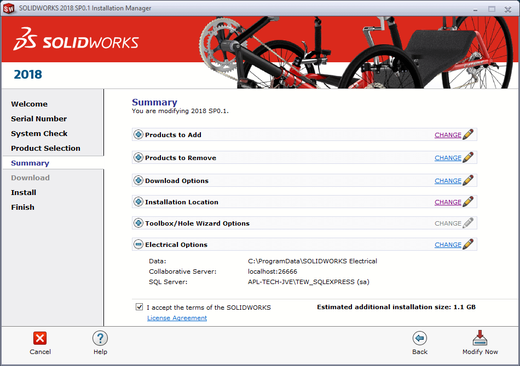Uncheck the accept license terms checkbox
The height and width of the screenshot is (366, 520).
pos(140,307)
